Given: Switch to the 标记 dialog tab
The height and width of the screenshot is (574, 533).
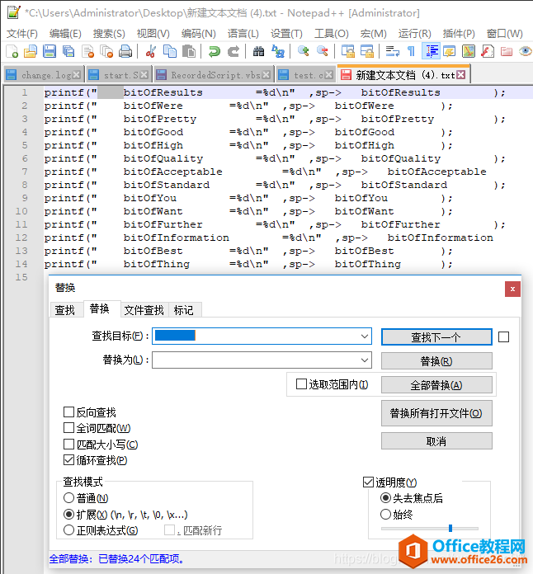Looking at the screenshot, I should 183,310.
